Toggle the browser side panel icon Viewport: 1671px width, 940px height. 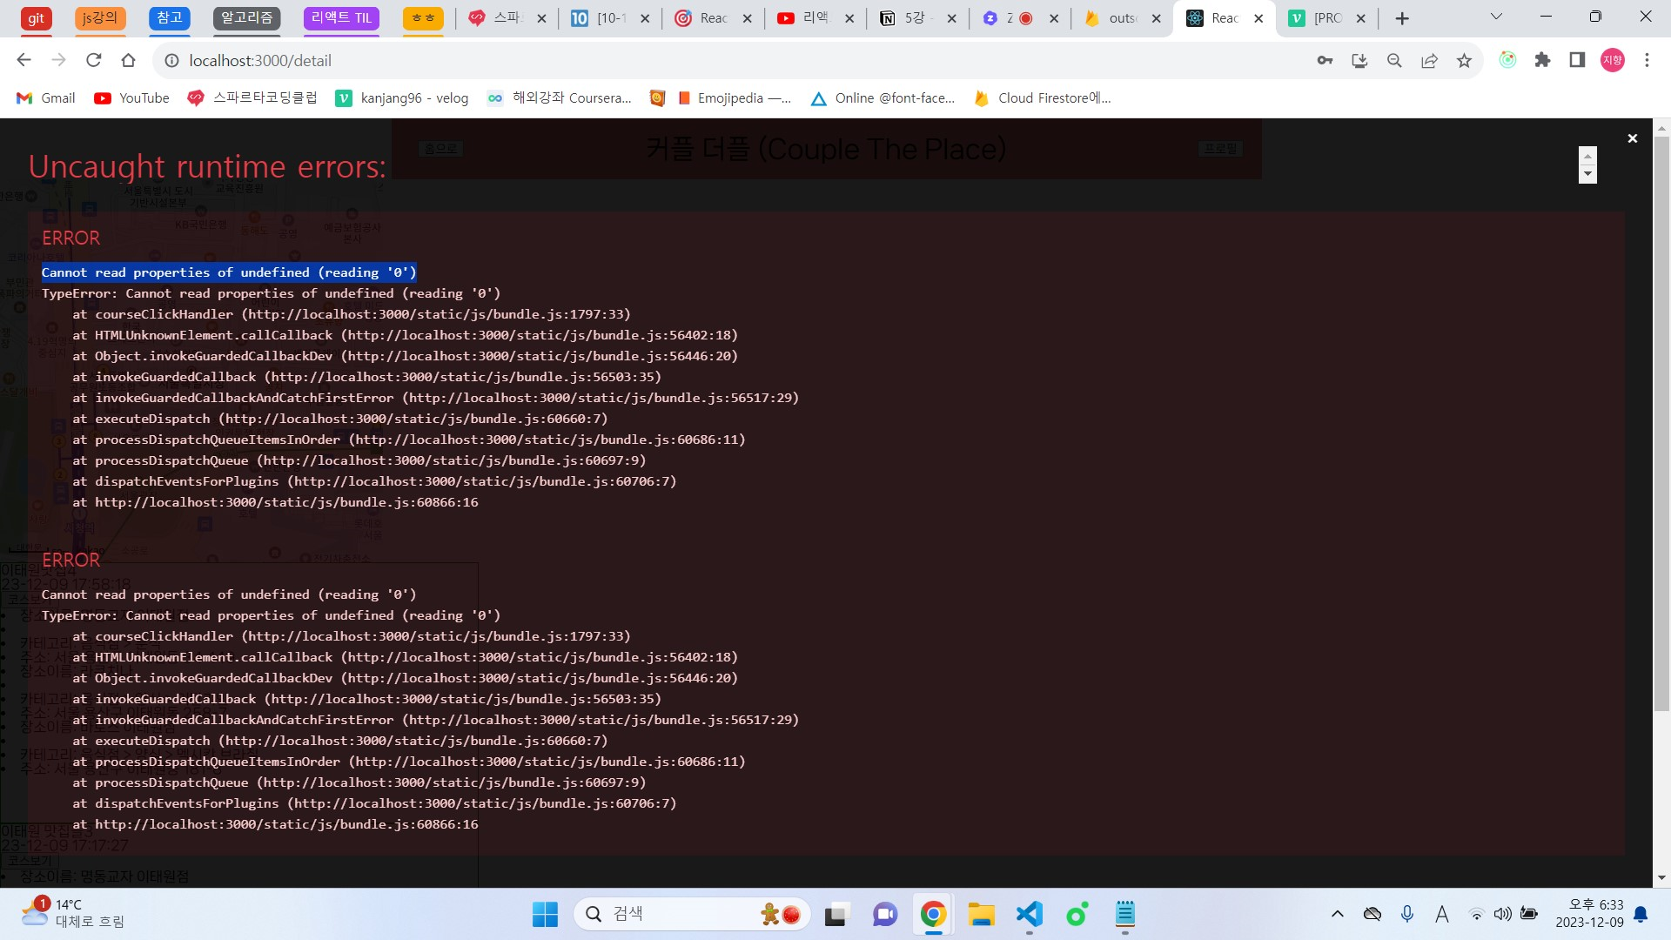pyautogui.click(x=1577, y=60)
